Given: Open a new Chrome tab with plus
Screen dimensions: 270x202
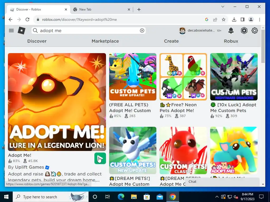Looking at the screenshot, I should click(139, 9).
